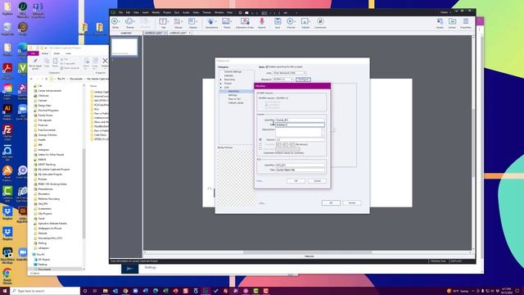Select Pass or Fail under Quiz category
This screenshot has height=295, width=524.
point(234,99)
